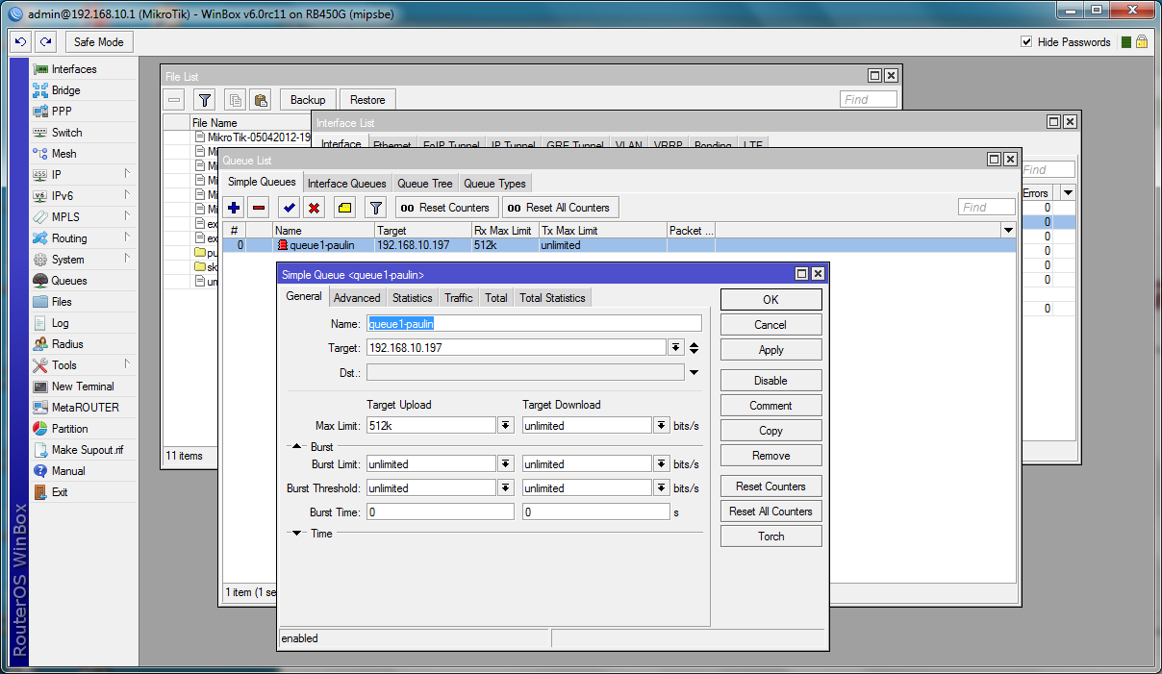The height and width of the screenshot is (674, 1162).
Task: Open MetaROUTER in sidebar
Action: (x=86, y=408)
